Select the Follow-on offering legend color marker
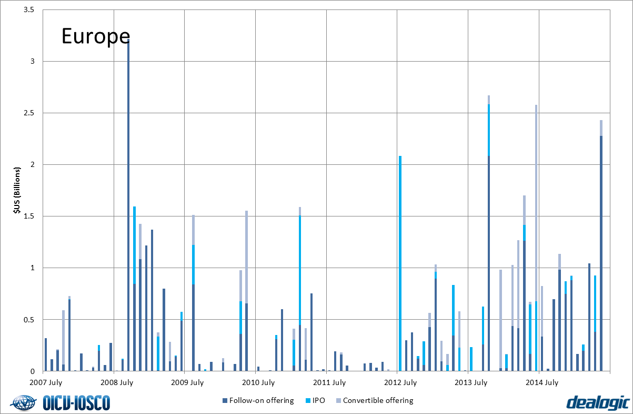633x414 pixels. [225, 401]
